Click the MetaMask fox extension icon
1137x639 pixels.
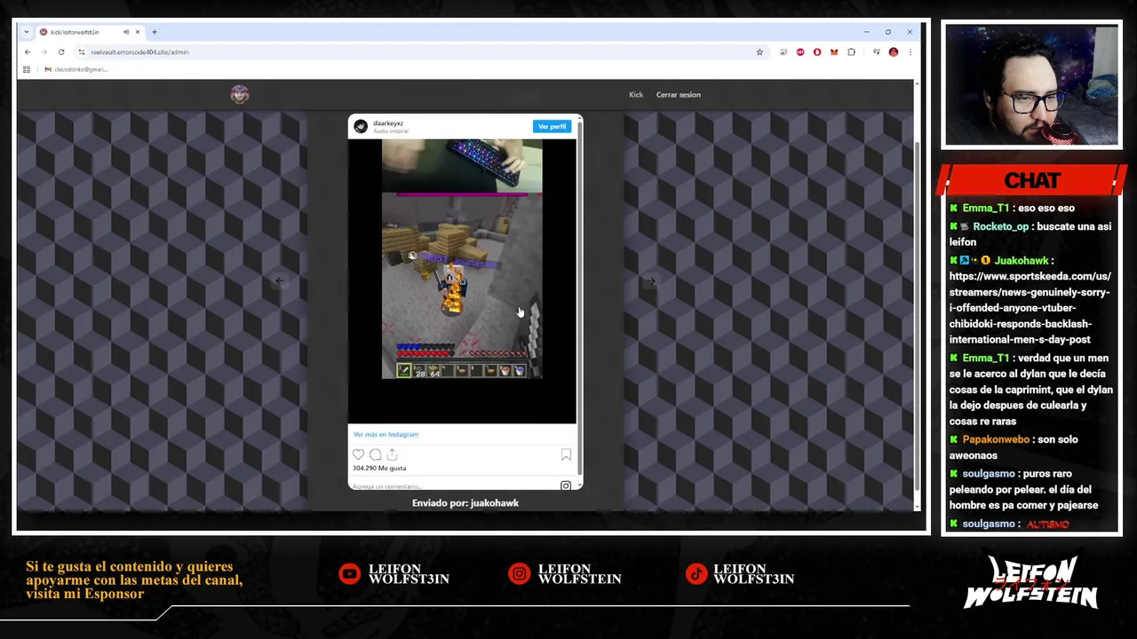point(834,52)
